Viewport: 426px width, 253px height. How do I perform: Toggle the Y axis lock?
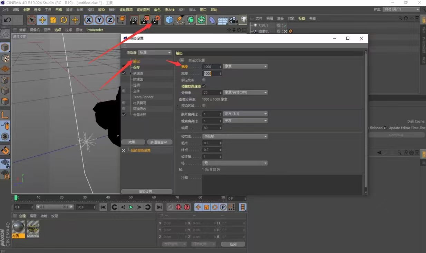[x=99, y=20]
